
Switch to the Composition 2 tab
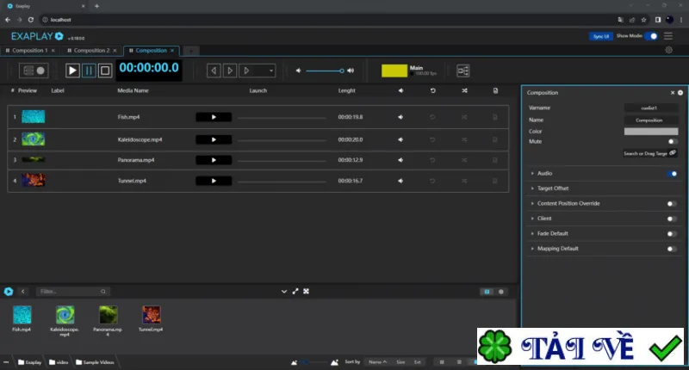pyautogui.click(x=91, y=51)
